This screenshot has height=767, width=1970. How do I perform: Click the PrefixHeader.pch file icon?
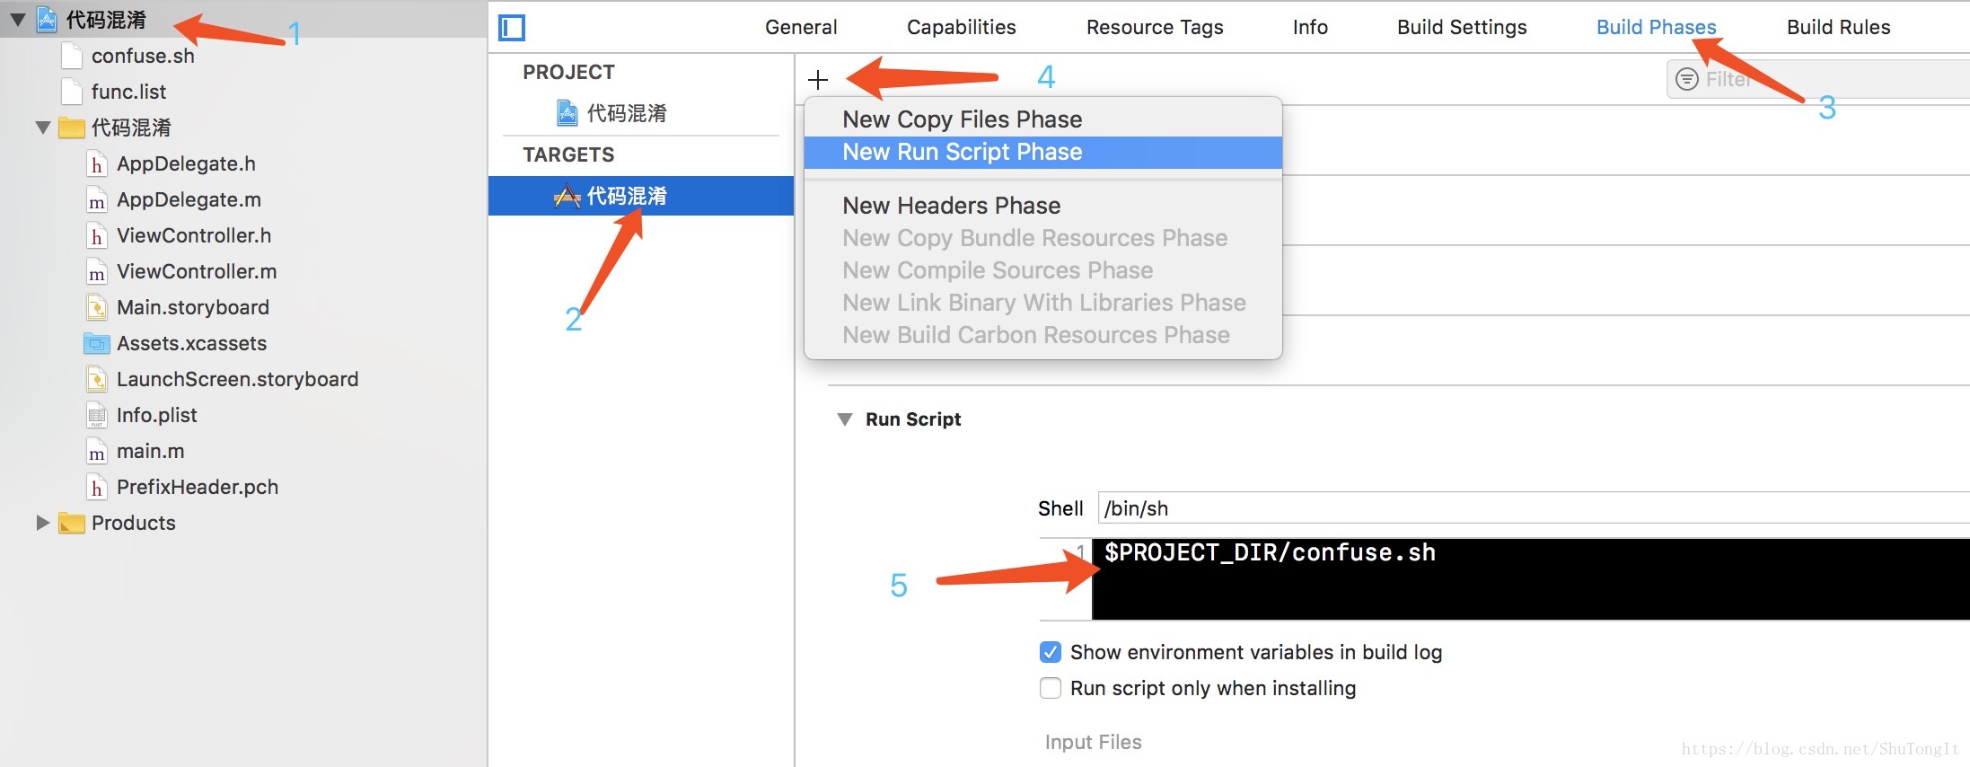[97, 487]
